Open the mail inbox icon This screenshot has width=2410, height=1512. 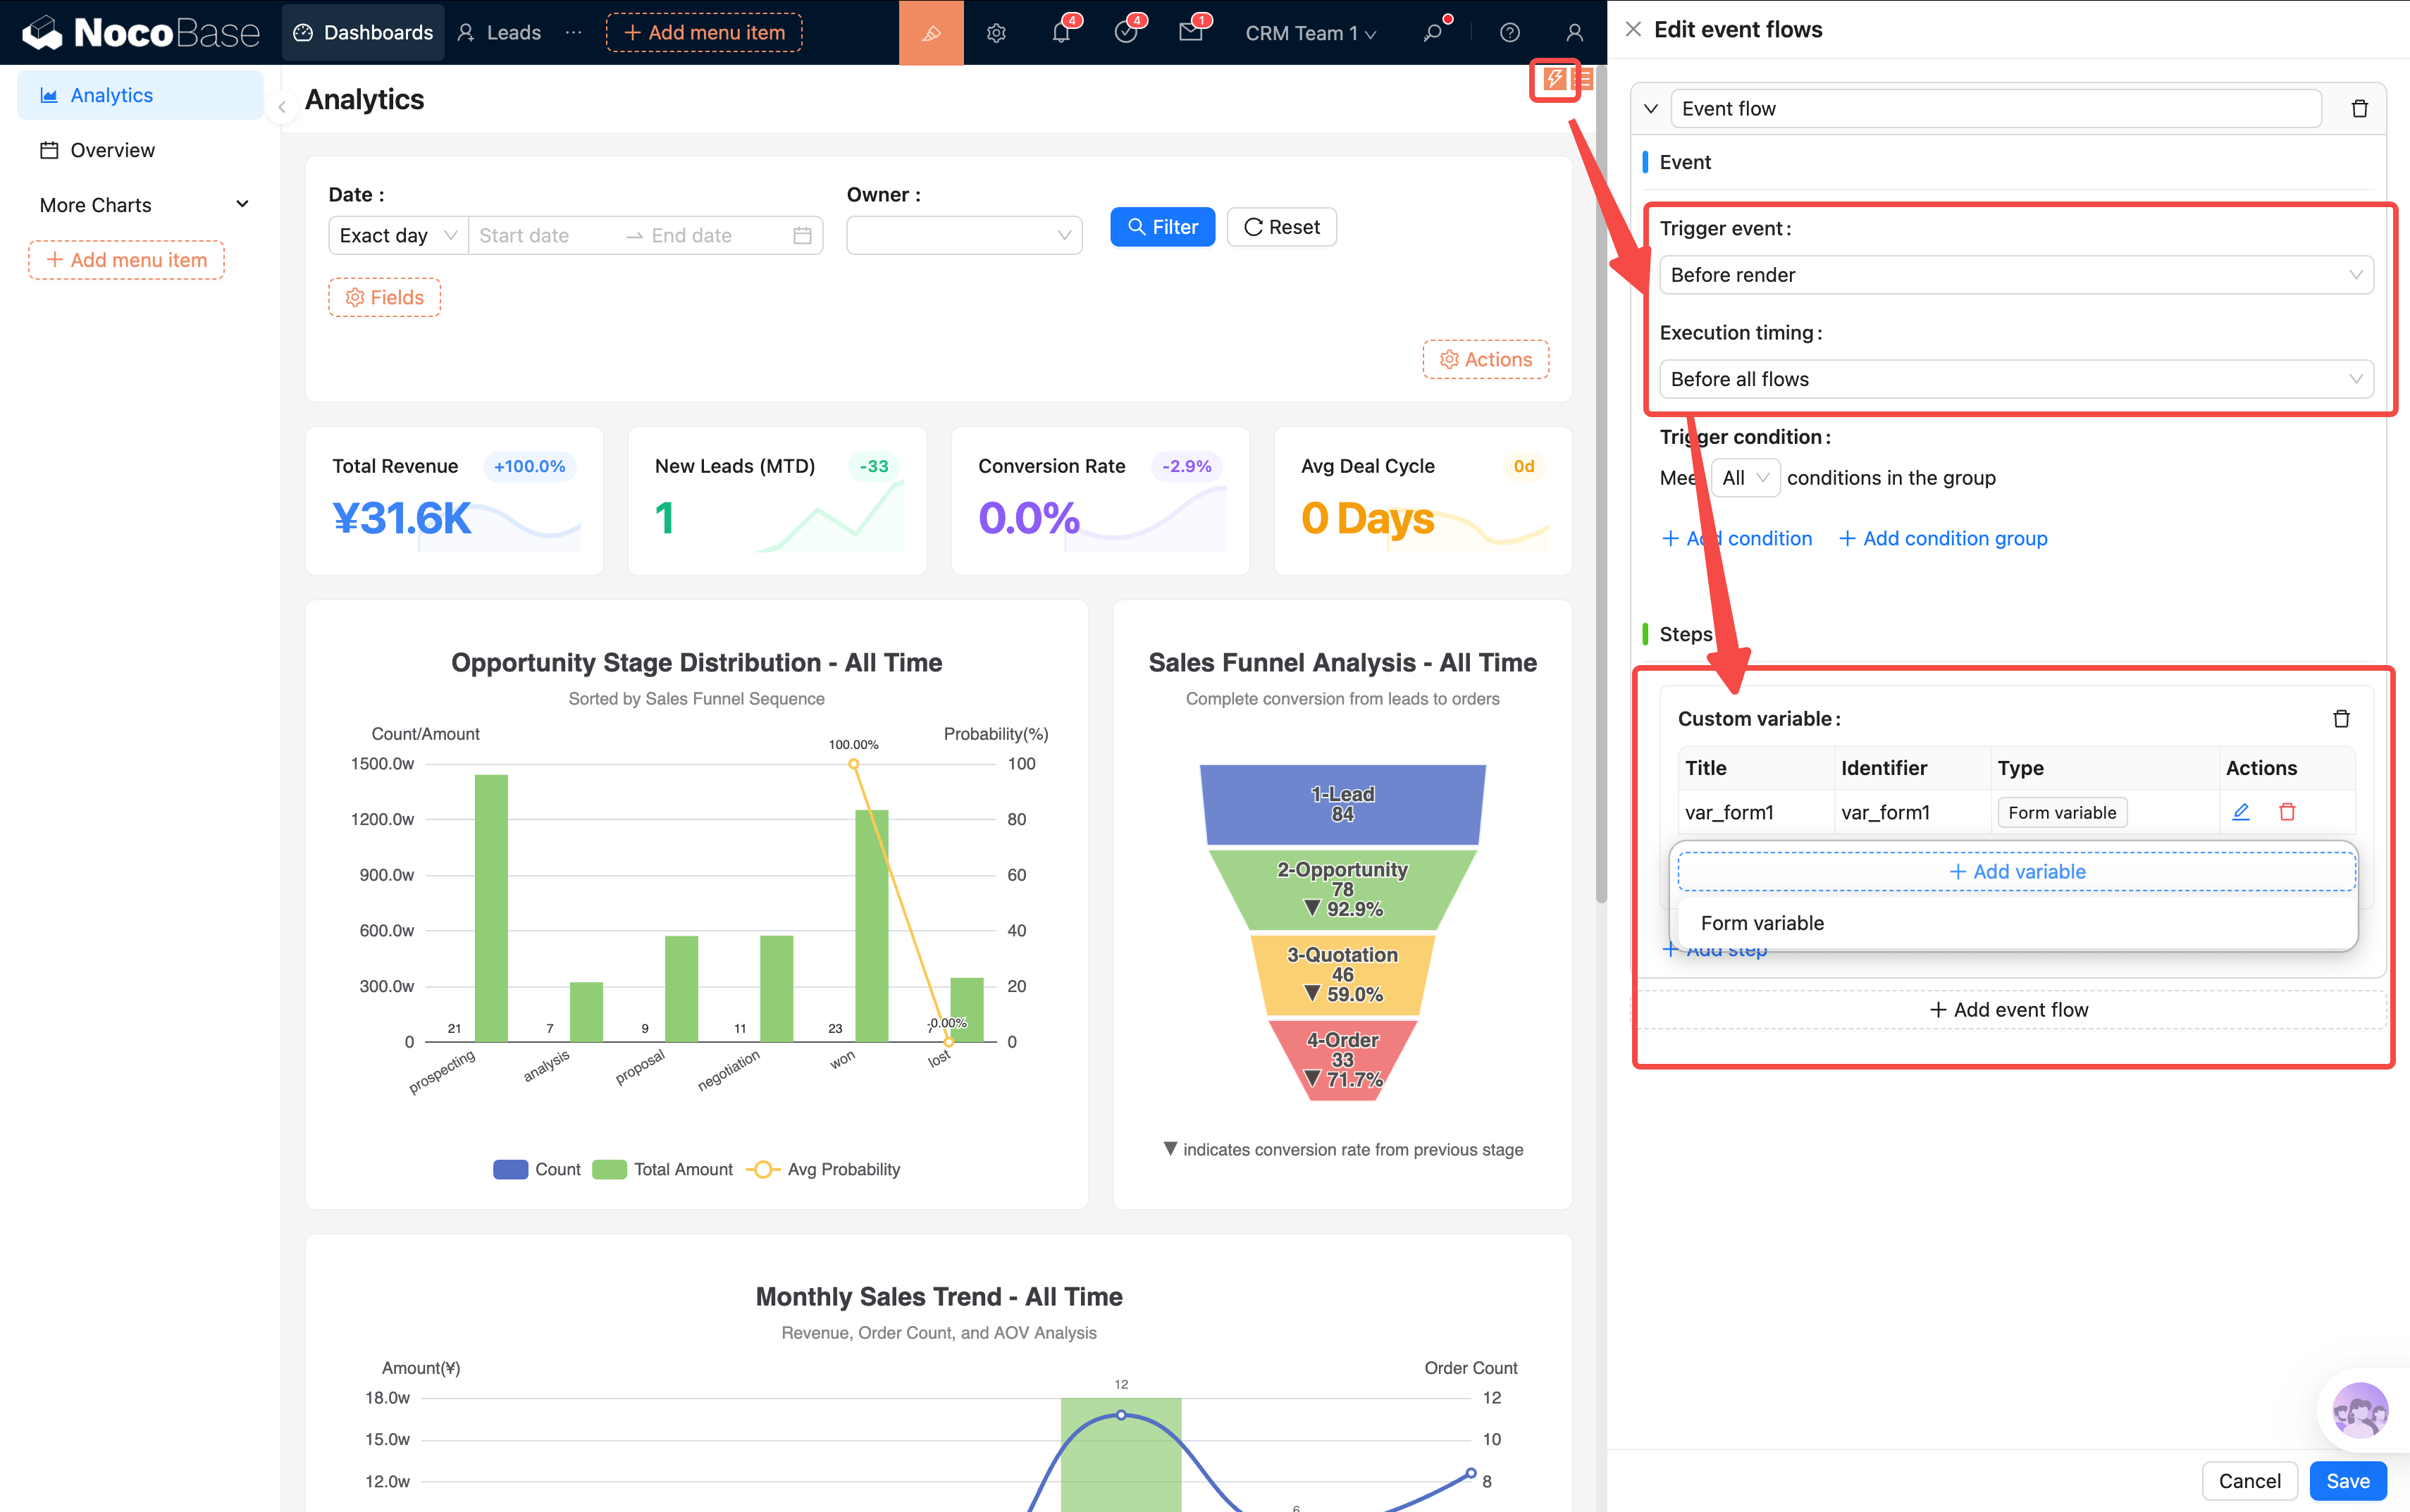coord(1190,33)
